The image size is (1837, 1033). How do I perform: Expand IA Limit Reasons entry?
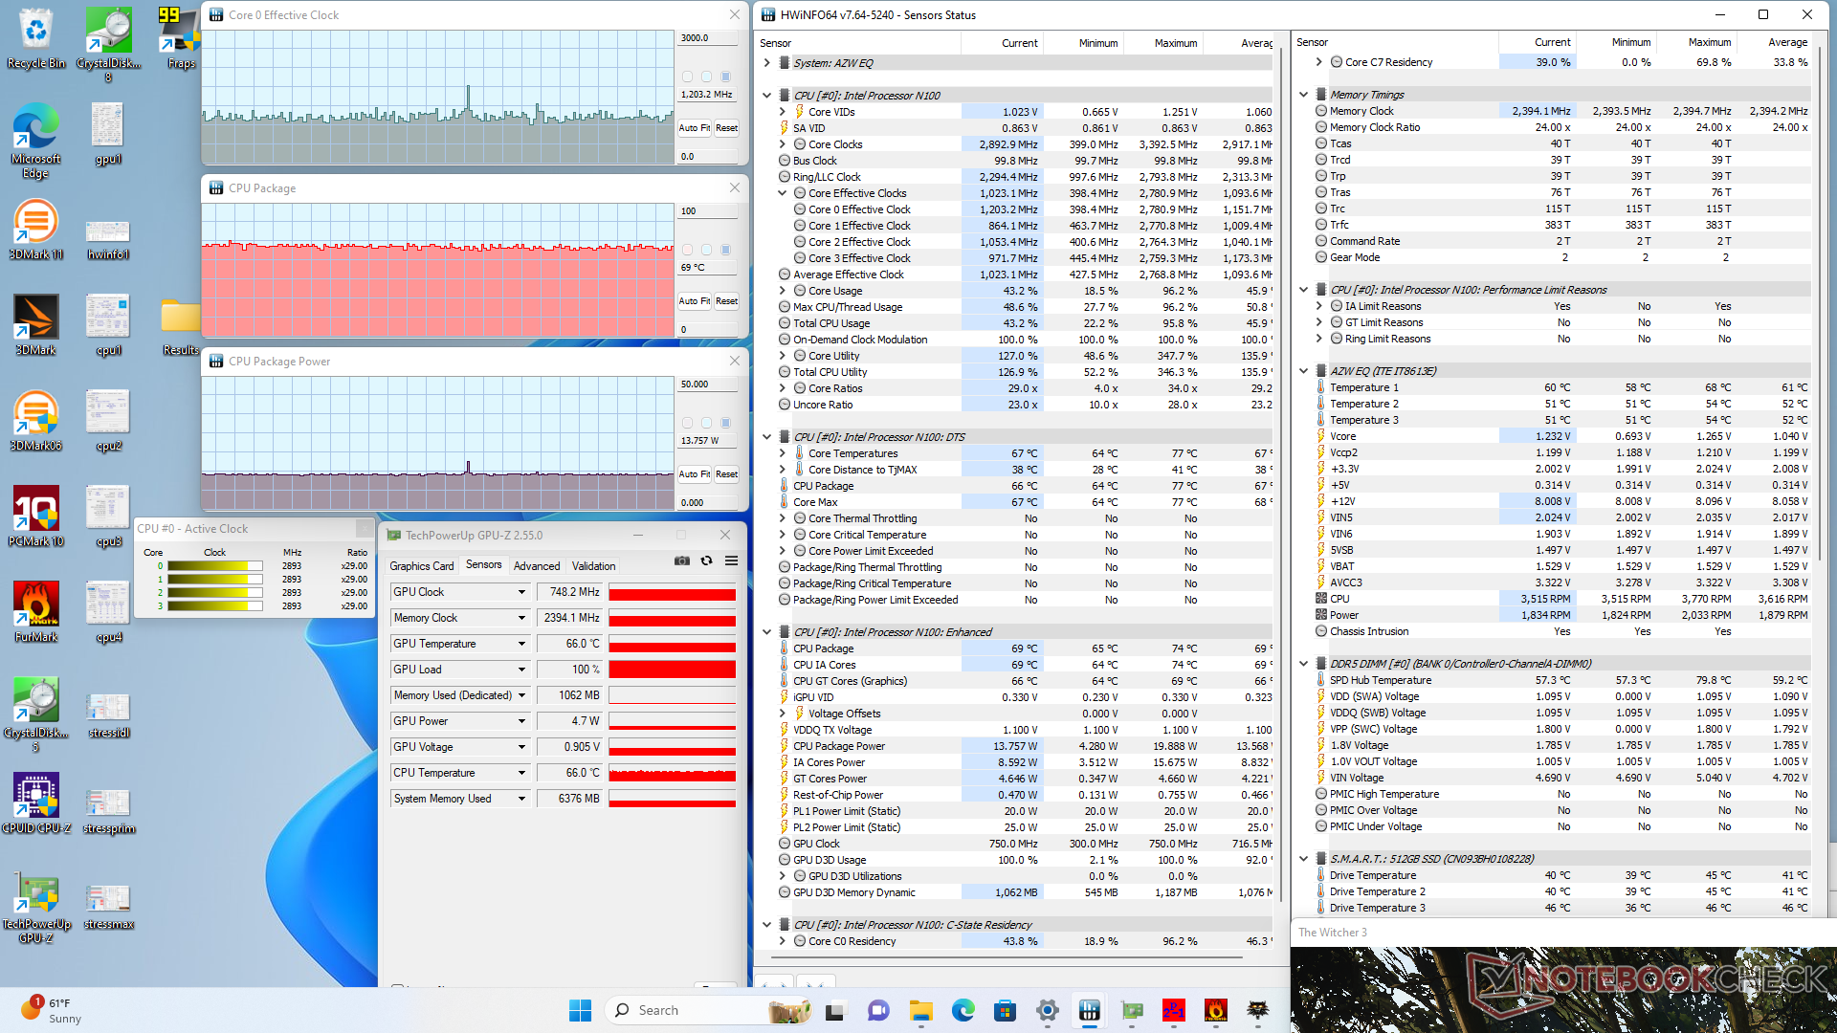coord(1318,306)
